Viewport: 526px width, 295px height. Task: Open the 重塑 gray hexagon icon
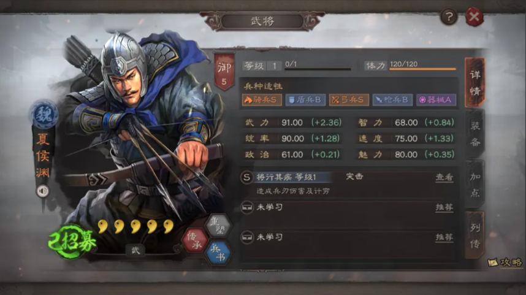[x=219, y=226]
